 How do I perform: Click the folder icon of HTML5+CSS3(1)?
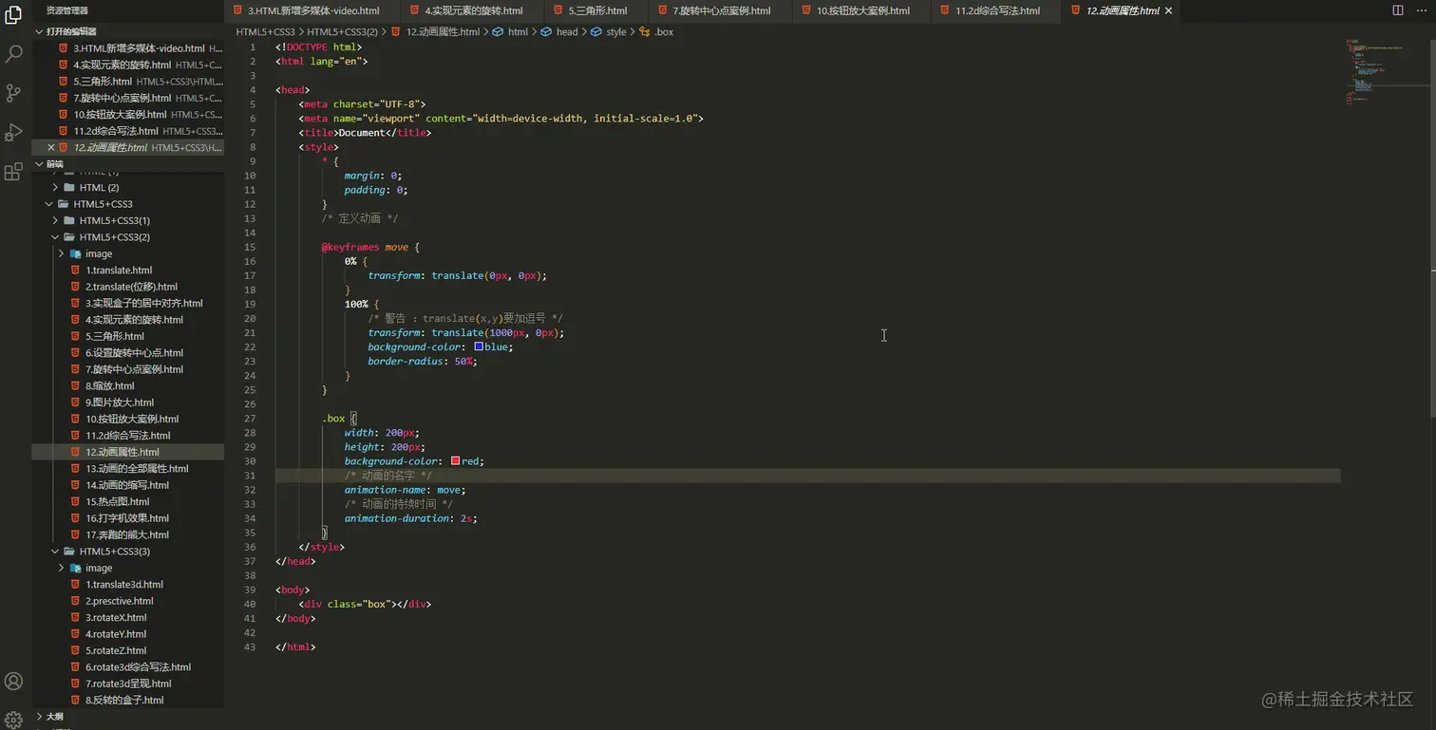click(x=69, y=220)
